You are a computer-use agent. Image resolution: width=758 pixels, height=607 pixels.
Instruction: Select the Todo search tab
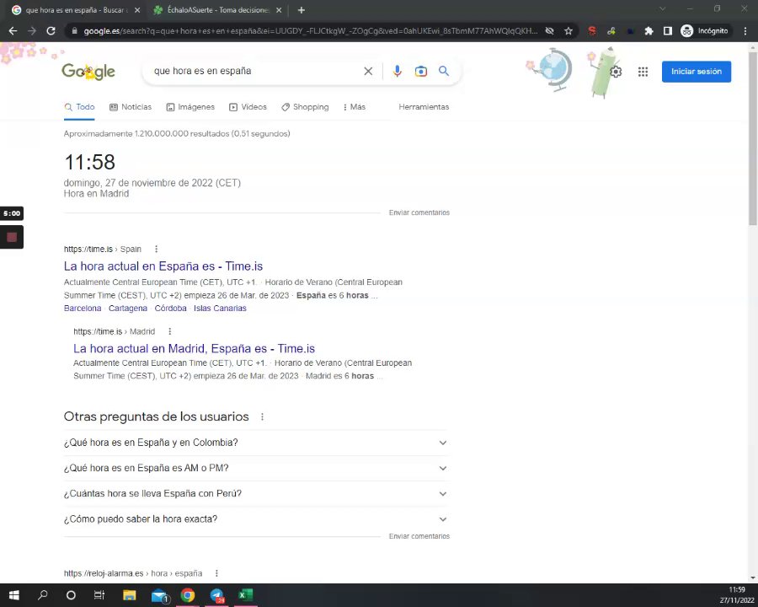coord(80,107)
